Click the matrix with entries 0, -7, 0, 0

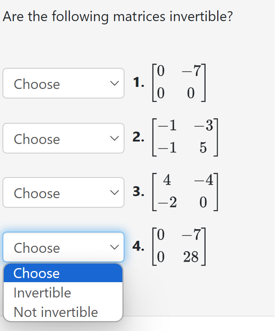point(179,82)
